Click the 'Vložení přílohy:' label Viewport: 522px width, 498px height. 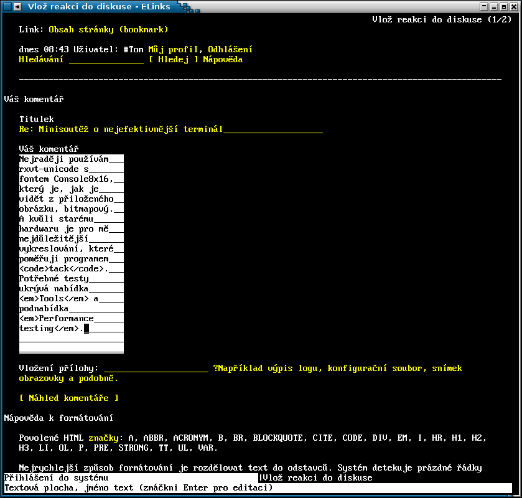click(x=58, y=369)
